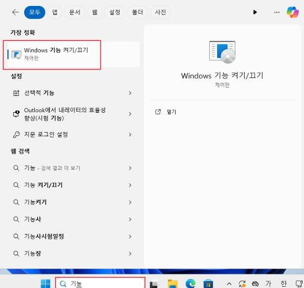Launch Copilot from search header

tap(293, 12)
